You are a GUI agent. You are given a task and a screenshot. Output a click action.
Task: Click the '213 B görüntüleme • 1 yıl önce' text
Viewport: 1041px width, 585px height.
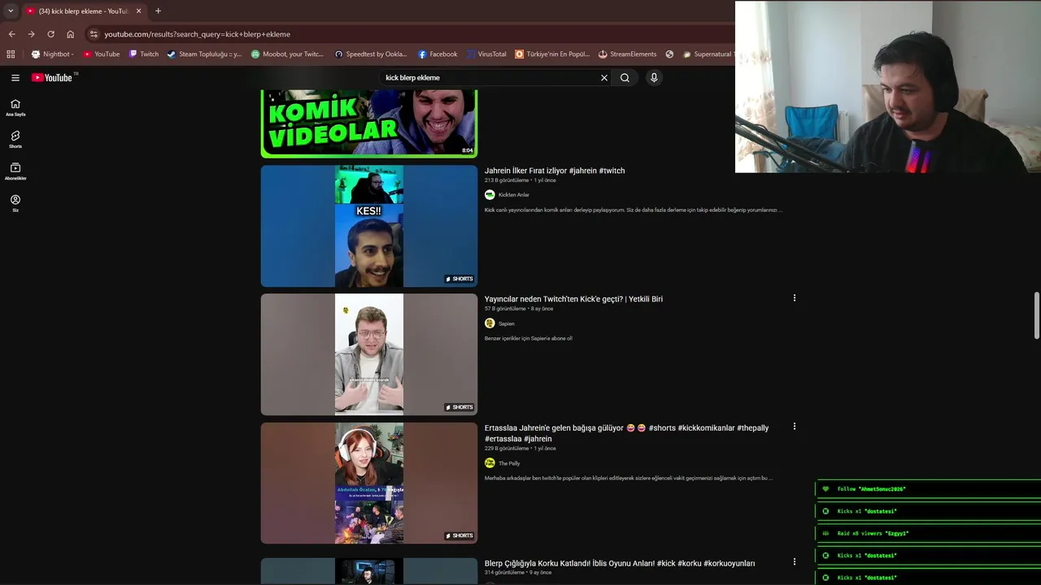pos(520,180)
